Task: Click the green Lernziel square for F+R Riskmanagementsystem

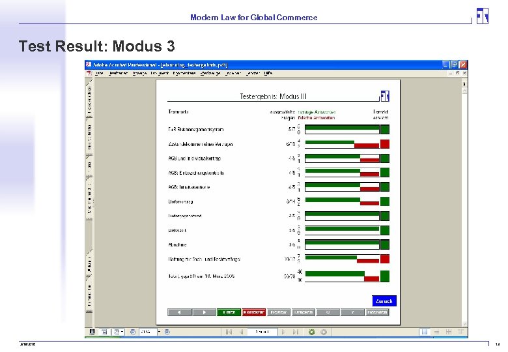Action: click(385, 129)
